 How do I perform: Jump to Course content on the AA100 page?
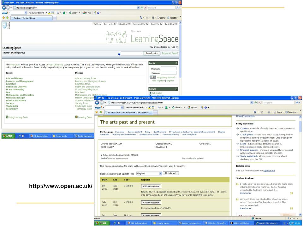[135, 132]
